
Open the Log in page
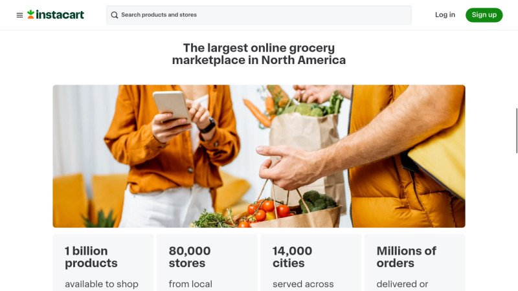coord(445,15)
